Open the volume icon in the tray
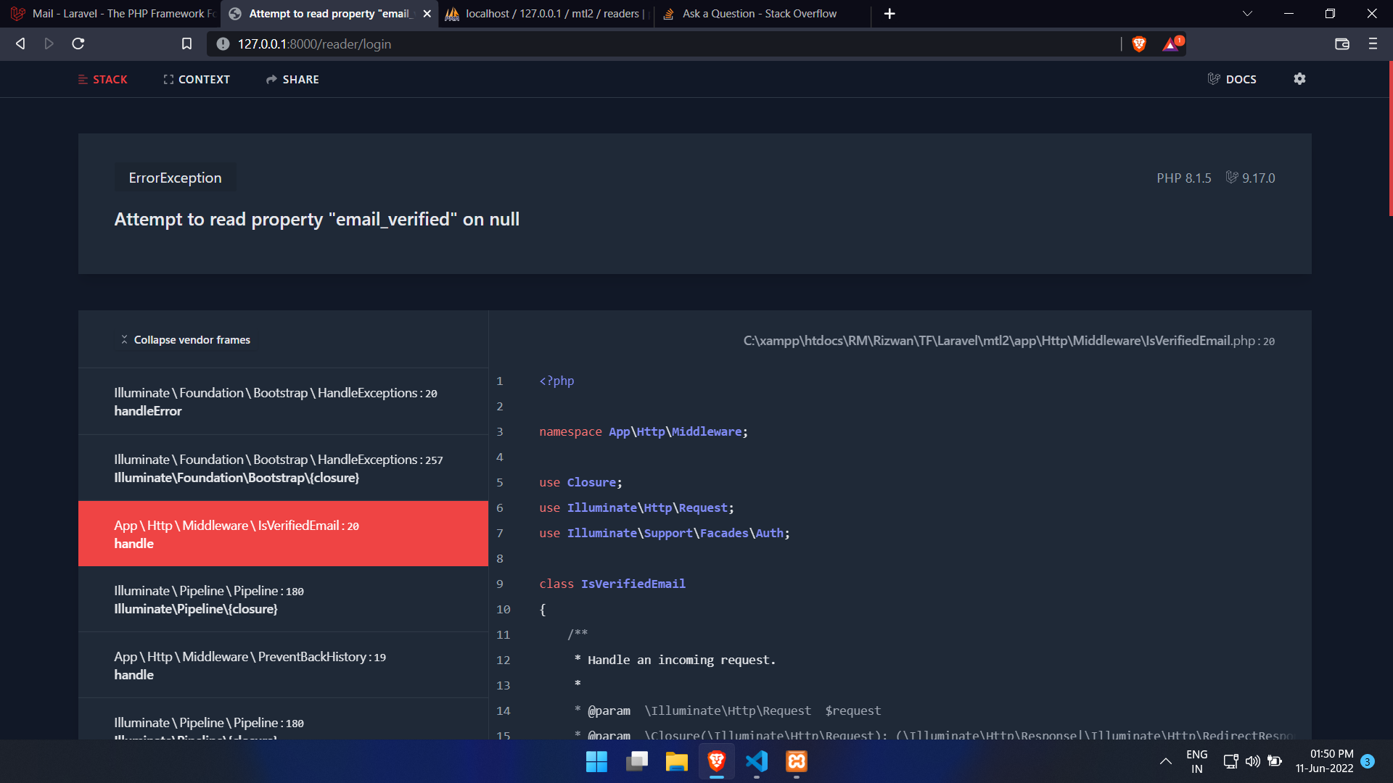The image size is (1393, 783). point(1252,761)
